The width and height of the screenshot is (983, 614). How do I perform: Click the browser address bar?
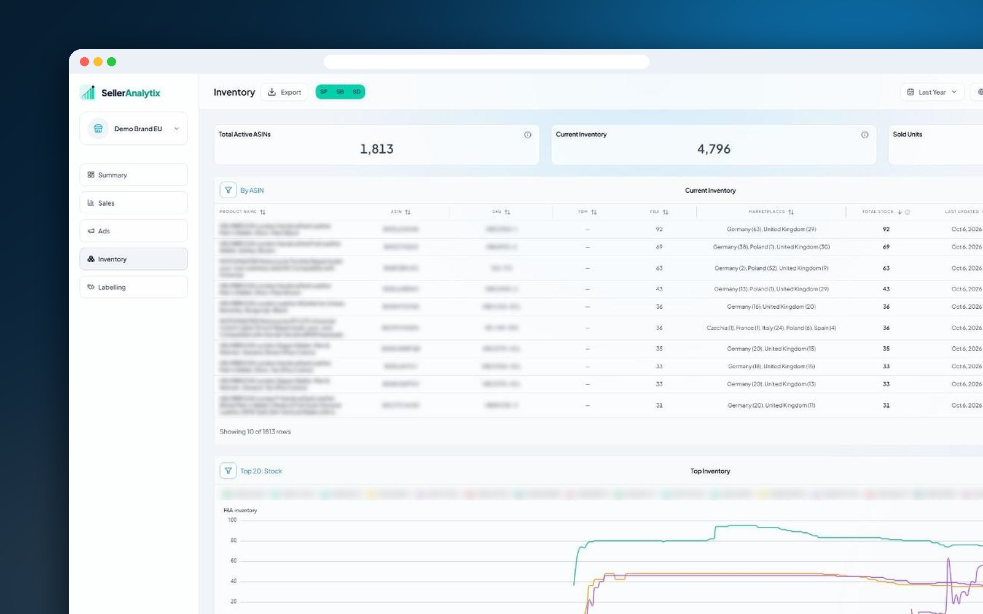click(486, 61)
